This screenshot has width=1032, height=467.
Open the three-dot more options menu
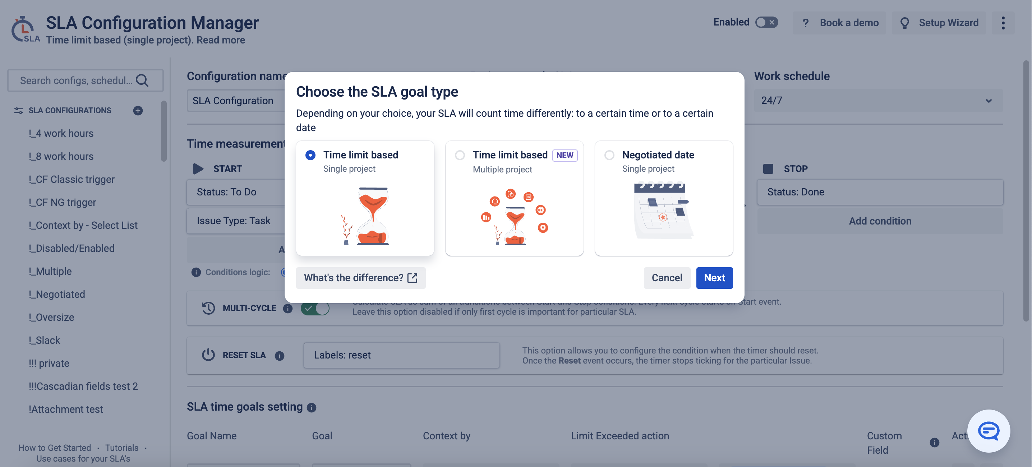(1003, 23)
